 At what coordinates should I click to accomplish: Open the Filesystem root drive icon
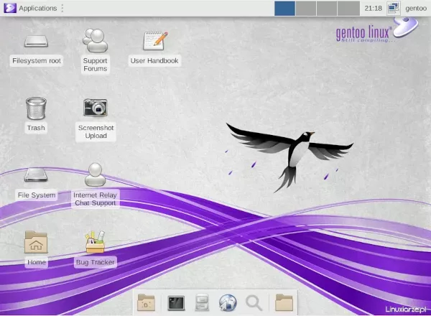tap(36, 42)
